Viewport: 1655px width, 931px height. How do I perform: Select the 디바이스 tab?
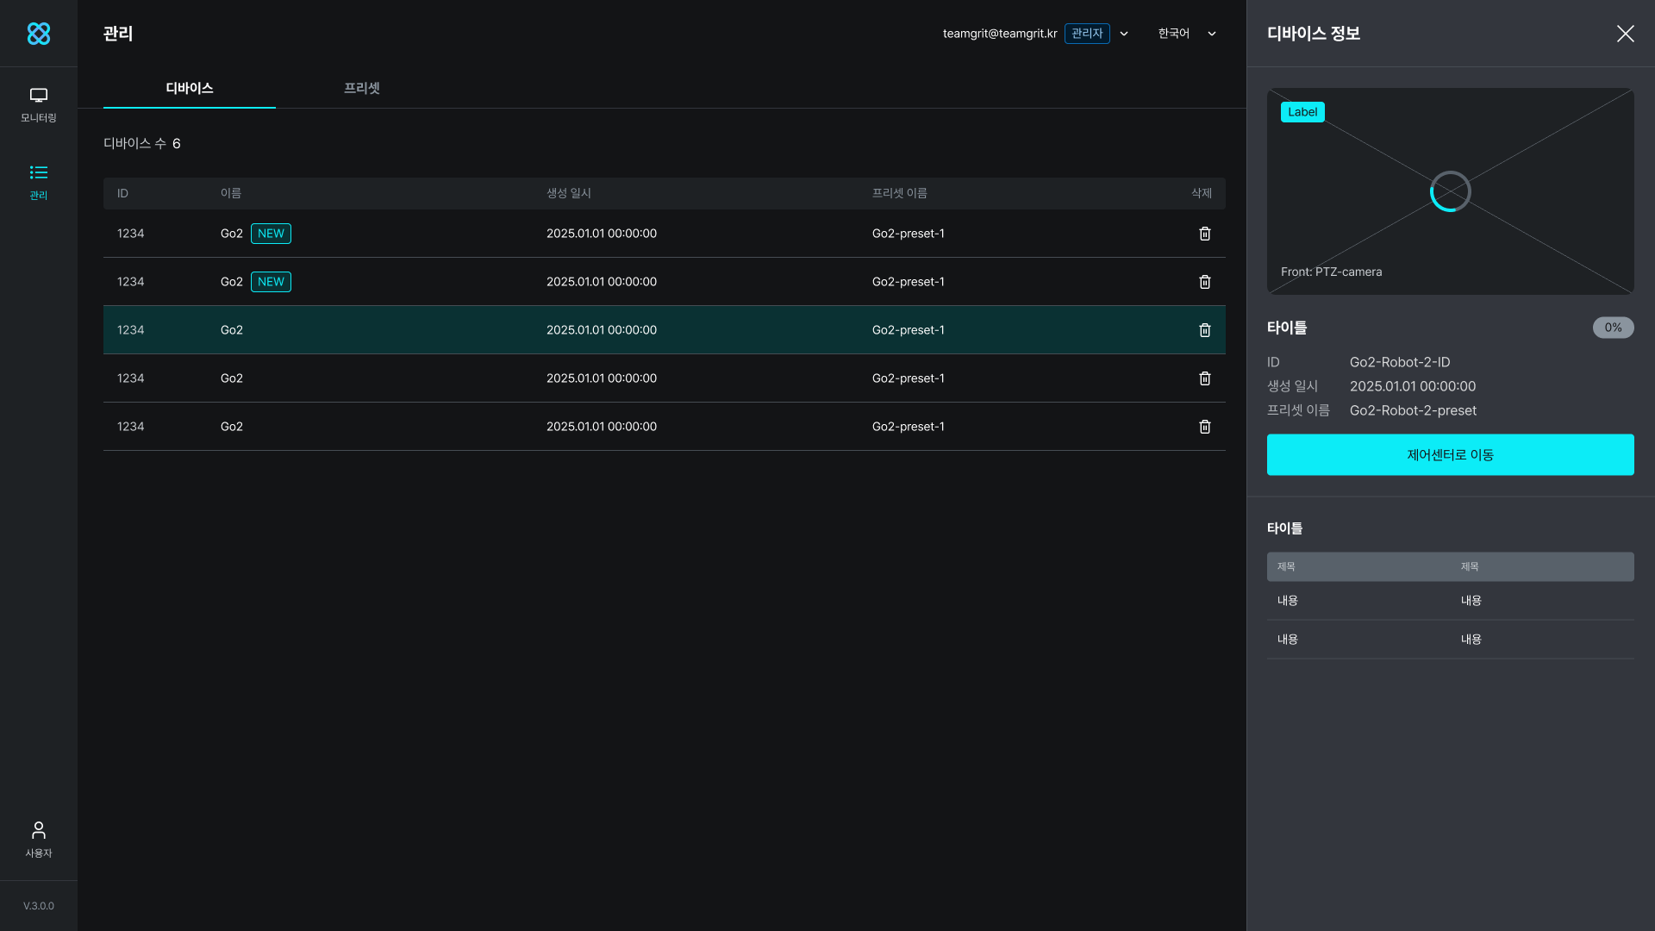pyautogui.click(x=190, y=88)
